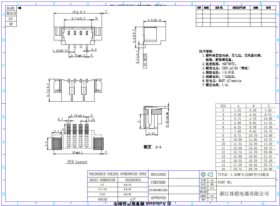Select the DESCRIPTION column header in revision table
The image size is (280, 206).
pyautogui.click(x=239, y=8)
